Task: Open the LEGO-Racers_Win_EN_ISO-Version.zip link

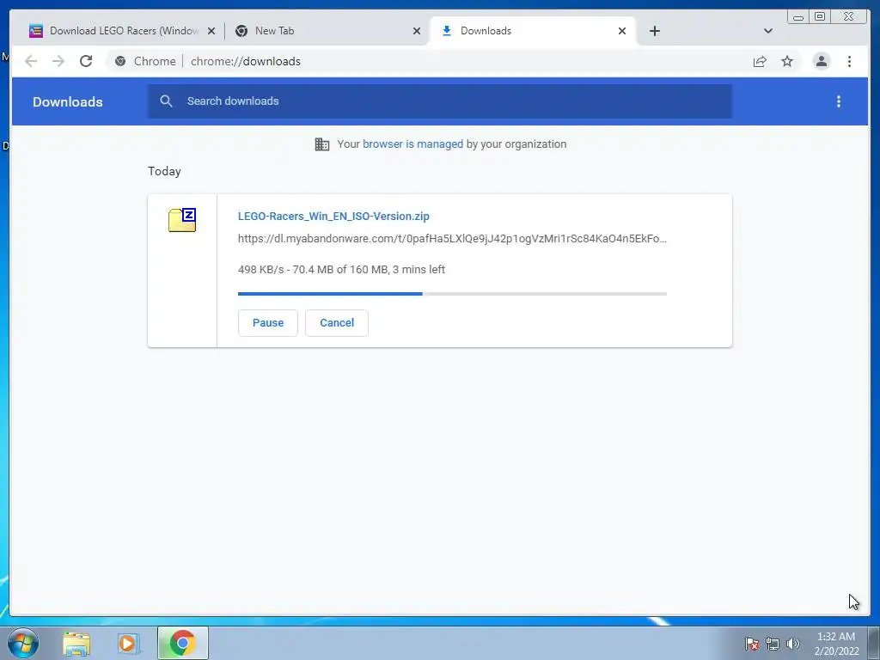Action: pyautogui.click(x=333, y=216)
